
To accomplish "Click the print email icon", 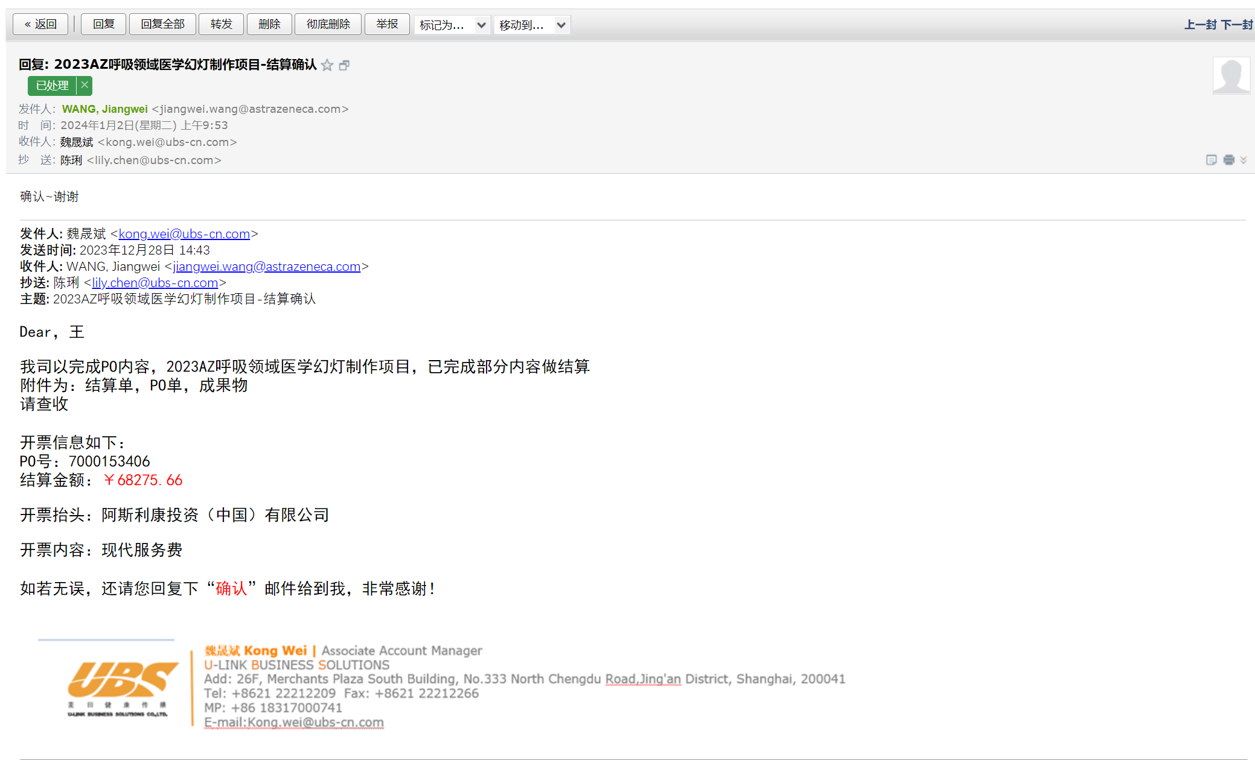I will 1228,160.
